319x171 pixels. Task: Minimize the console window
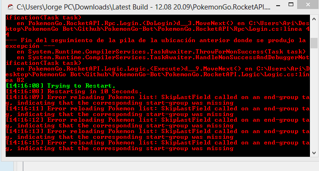278,5
